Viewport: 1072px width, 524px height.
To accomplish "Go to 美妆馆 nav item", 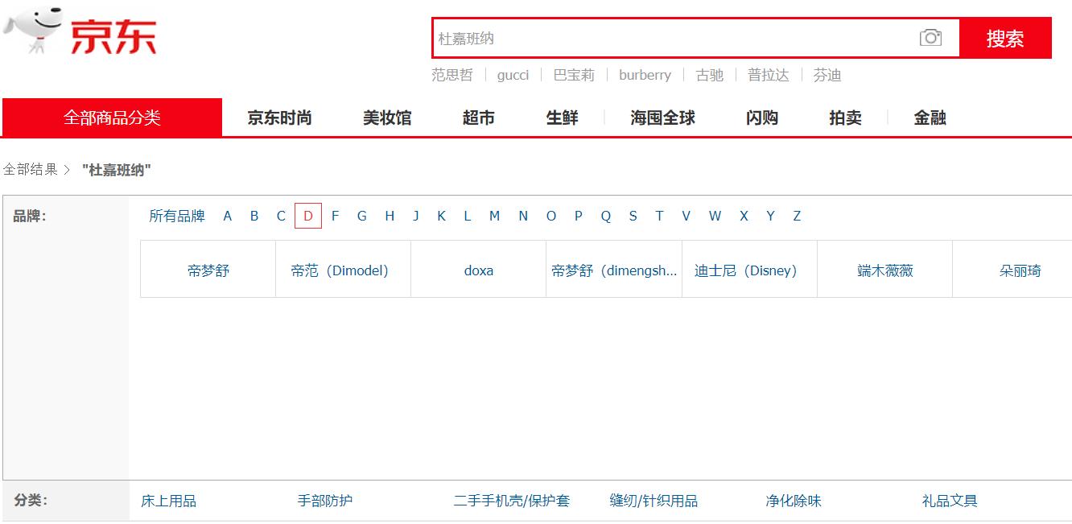I will coord(387,118).
